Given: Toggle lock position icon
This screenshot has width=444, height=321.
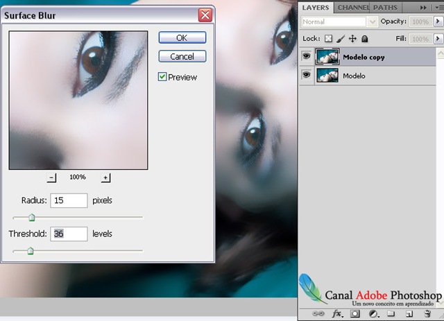Looking at the screenshot, I should coord(352,39).
